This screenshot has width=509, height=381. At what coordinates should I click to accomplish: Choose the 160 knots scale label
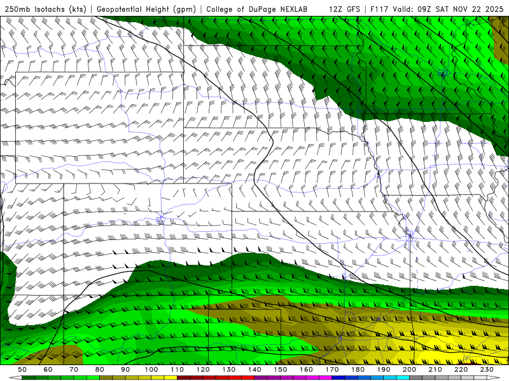pyautogui.click(x=306, y=370)
